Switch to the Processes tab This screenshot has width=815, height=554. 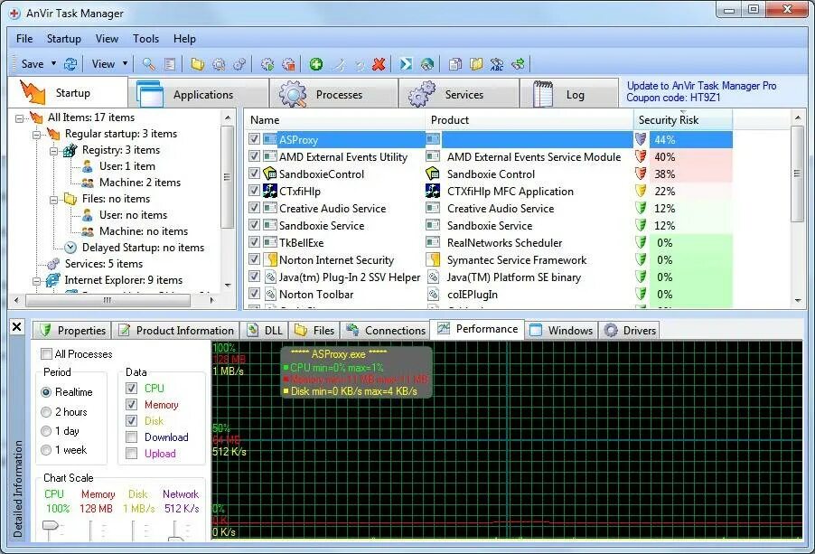point(333,94)
